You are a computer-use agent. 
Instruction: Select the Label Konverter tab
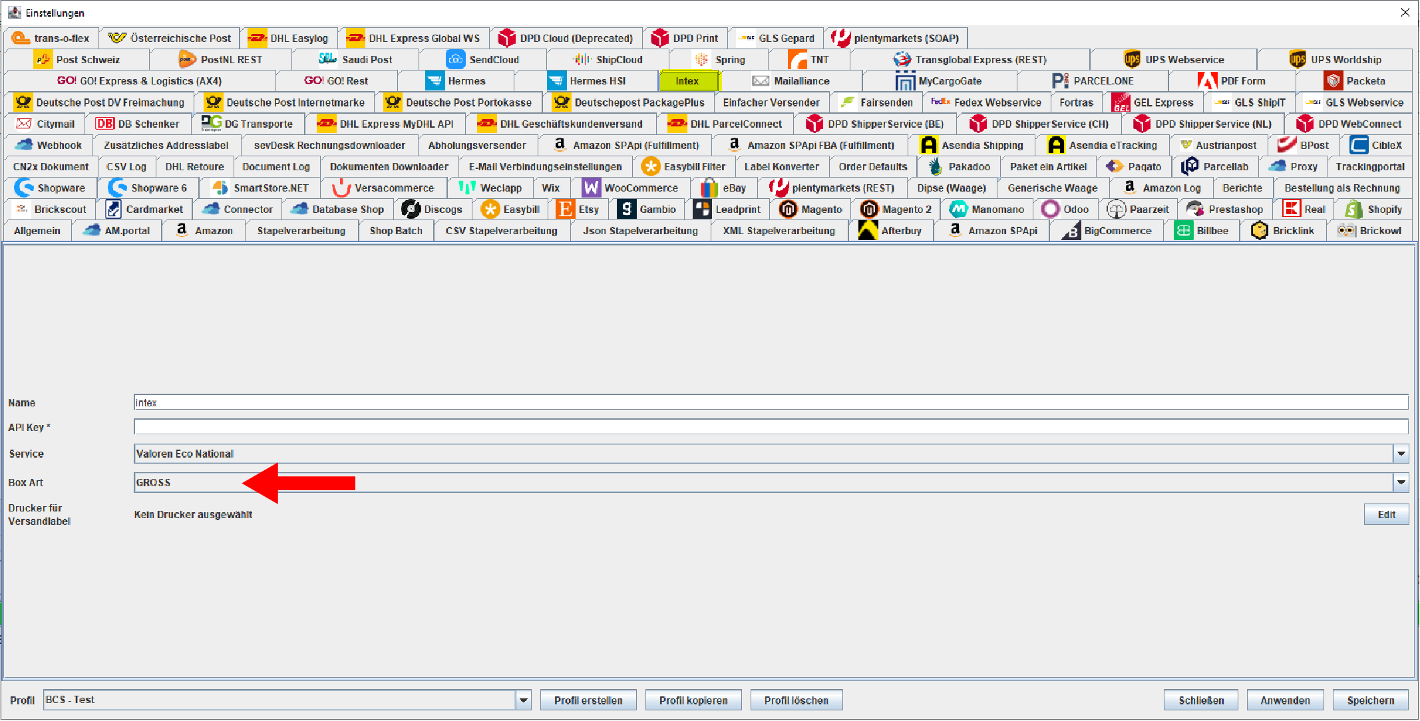(782, 167)
